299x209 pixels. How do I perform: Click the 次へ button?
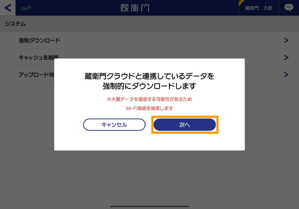point(185,125)
